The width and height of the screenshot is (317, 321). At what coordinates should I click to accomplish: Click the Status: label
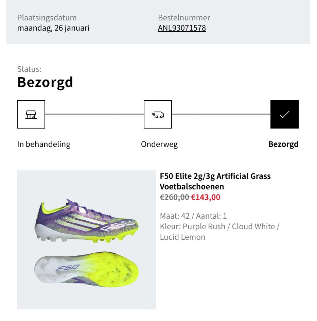point(29,69)
